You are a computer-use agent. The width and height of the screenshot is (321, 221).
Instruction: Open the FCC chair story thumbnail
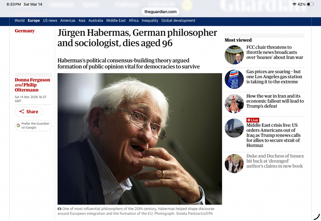click(x=234, y=55)
